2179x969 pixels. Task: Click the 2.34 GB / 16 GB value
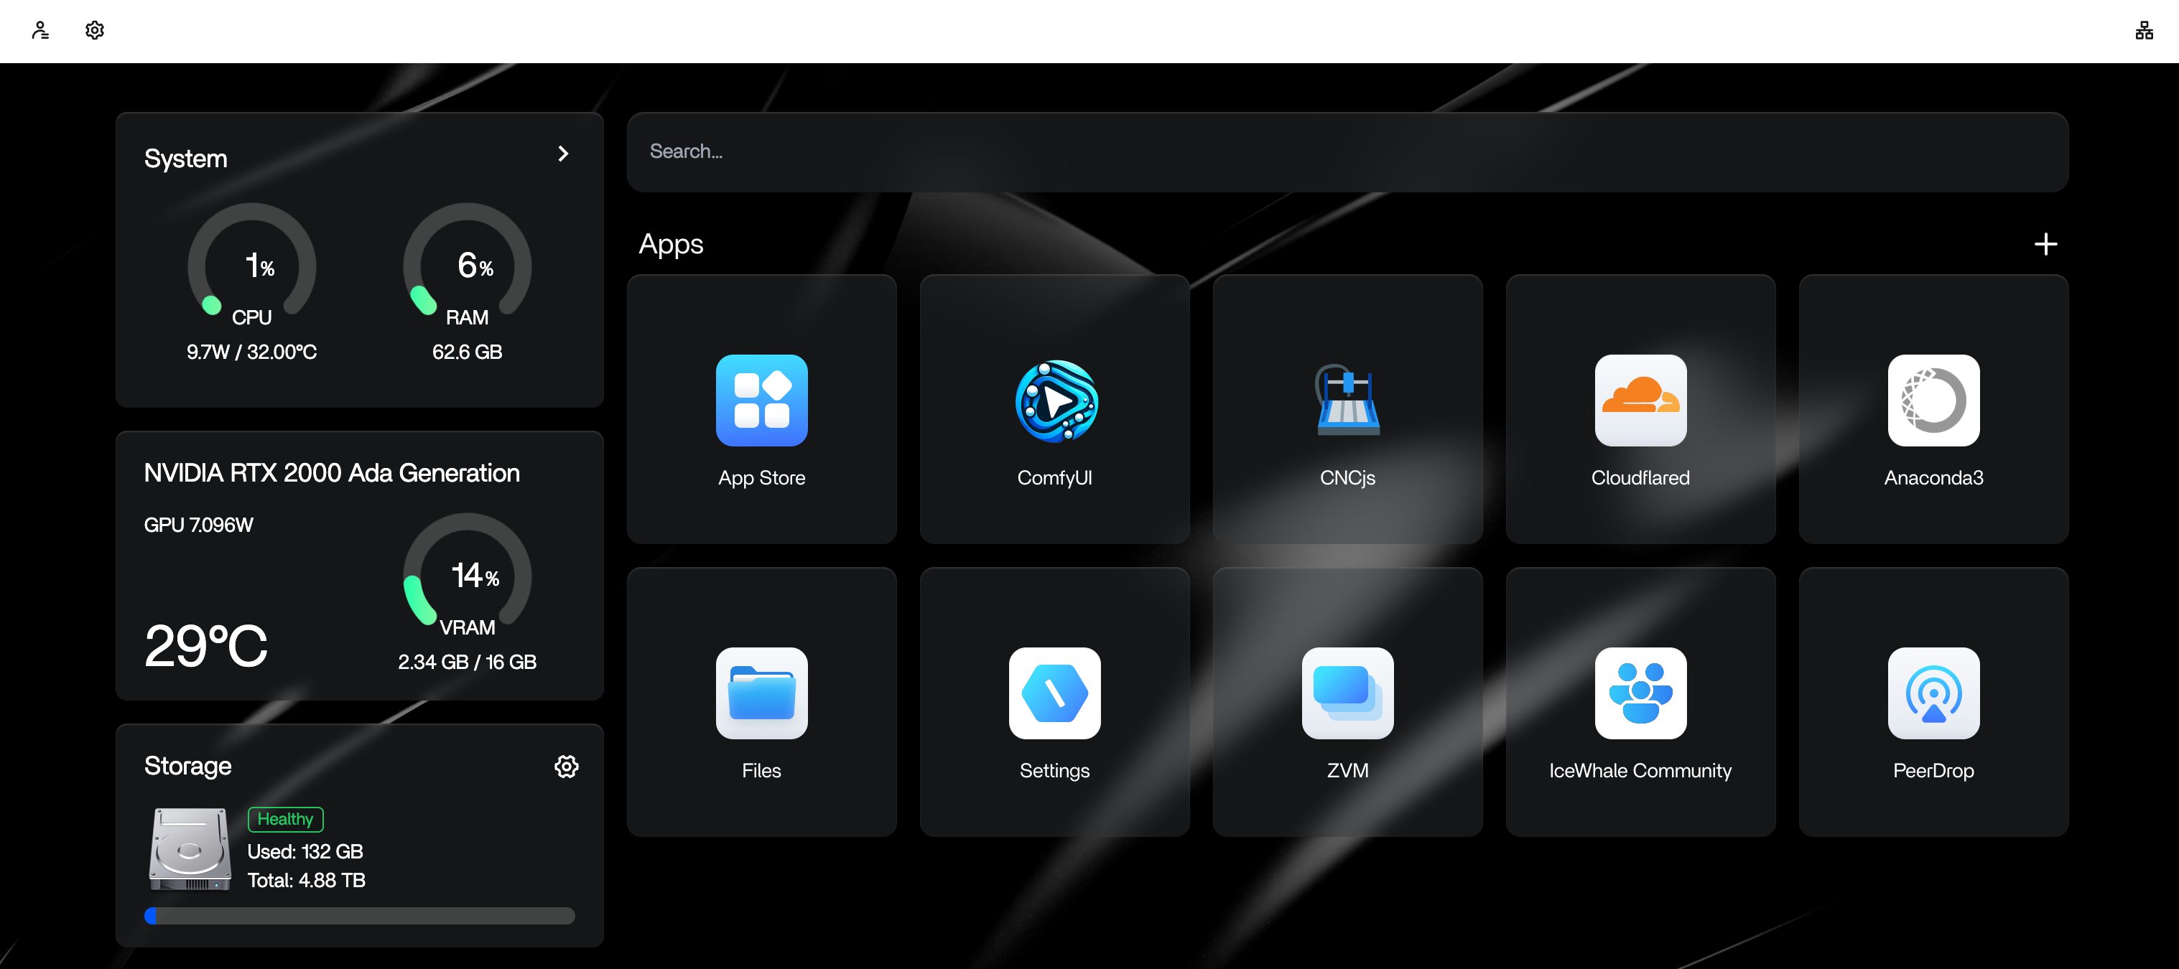pyautogui.click(x=467, y=662)
